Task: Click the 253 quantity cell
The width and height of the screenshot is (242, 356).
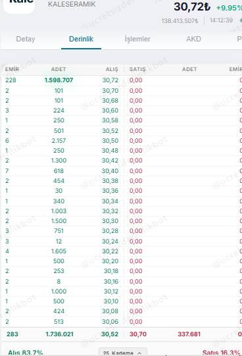Action: (59, 270)
